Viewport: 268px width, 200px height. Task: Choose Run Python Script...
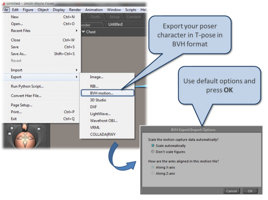point(43,86)
